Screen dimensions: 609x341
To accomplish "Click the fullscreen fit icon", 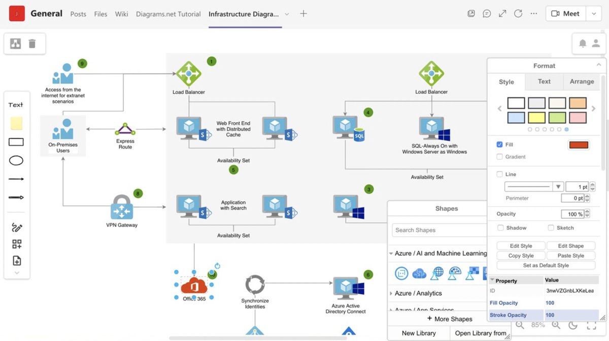I will click(591, 325).
